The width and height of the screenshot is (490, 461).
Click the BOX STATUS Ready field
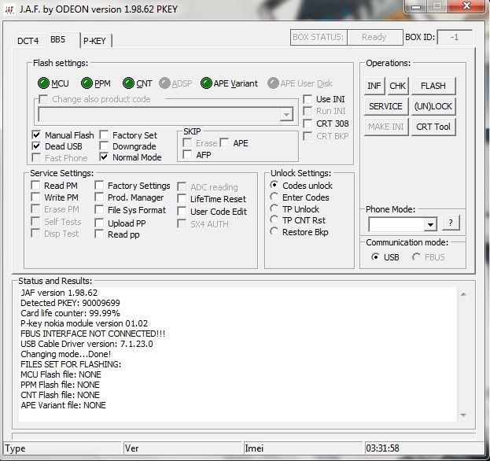point(374,38)
